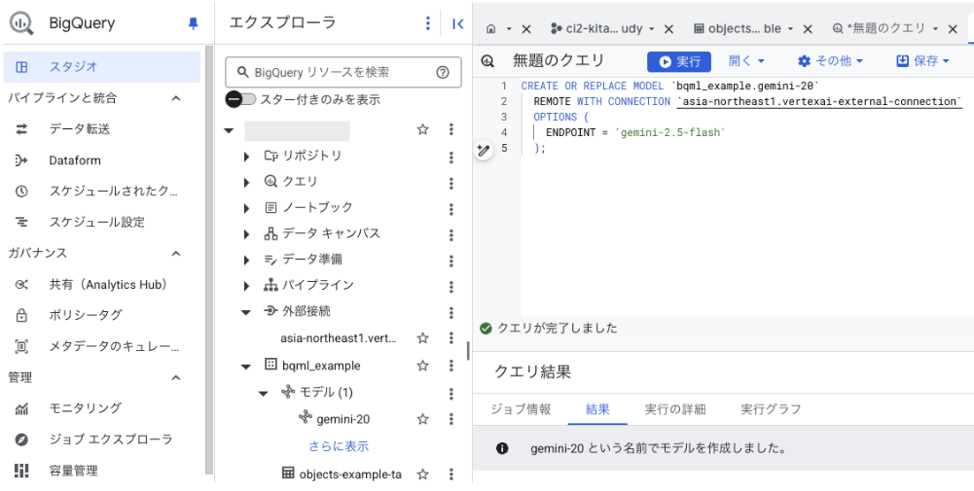974x491 pixels.
Task: Collapse the redacted project node
Action: pos(230,130)
